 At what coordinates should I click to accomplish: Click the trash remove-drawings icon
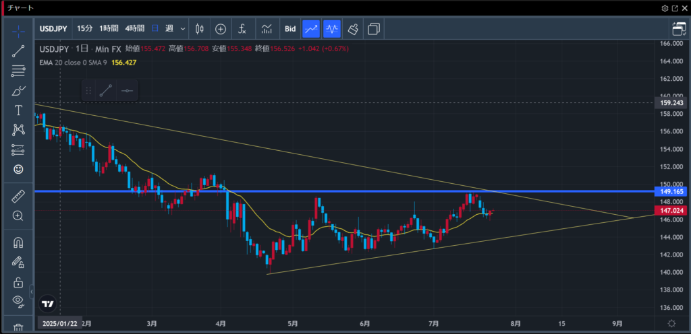18,327
